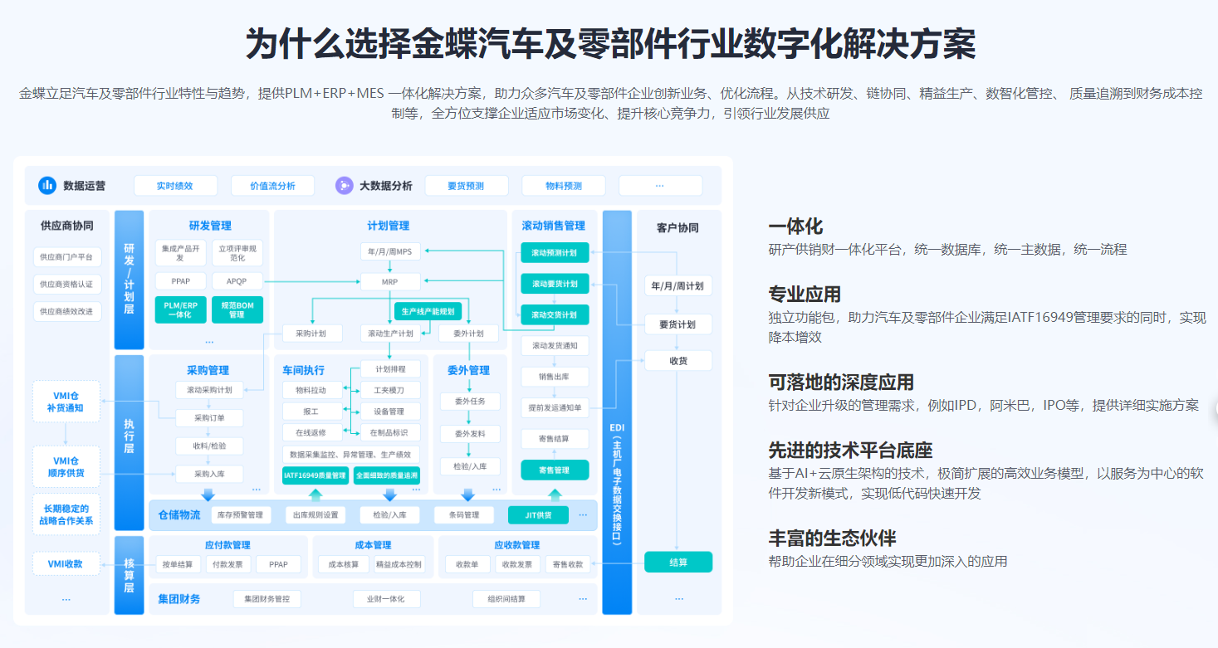打开 寄售管理 绿色模块
Viewport: 1218px width, 648px height.
coord(555,470)
